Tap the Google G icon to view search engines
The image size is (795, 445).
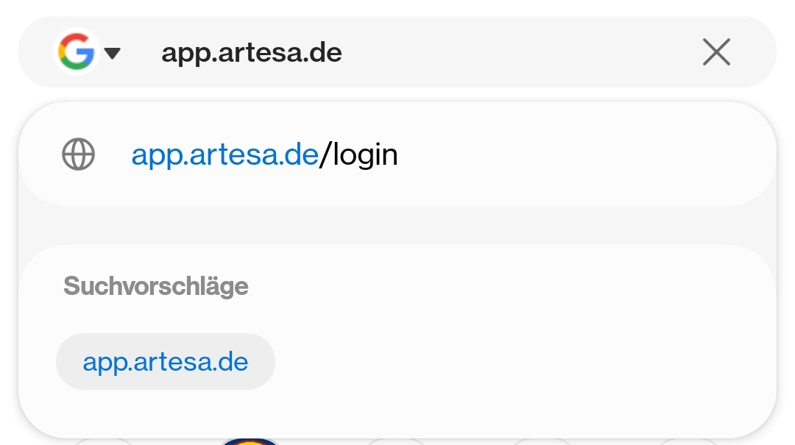[77, 51]
